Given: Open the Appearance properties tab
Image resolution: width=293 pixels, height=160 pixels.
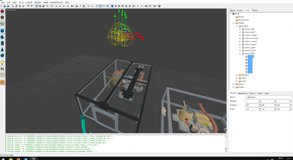Looking at the screenshot, I should coord(243,93).
